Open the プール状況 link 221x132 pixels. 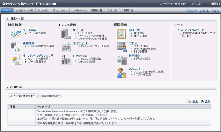pyautogui.click(x=30, y=30)
